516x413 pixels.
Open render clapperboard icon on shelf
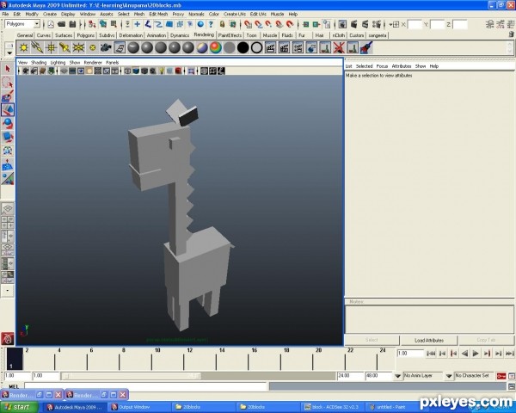pyautogui.click(x=270, y=48)
